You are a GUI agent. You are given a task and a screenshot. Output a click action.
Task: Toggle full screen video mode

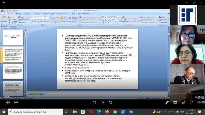click(191, 102)
